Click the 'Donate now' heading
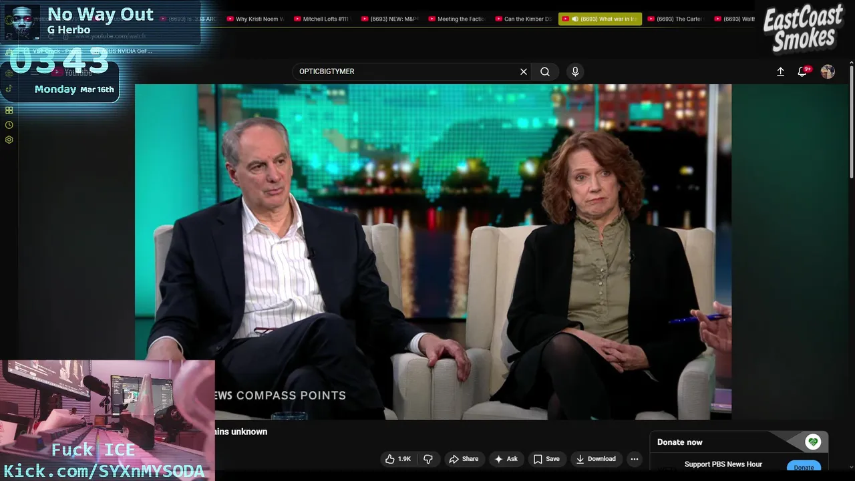Screen dimensions: 855x481 coord(679,442)
